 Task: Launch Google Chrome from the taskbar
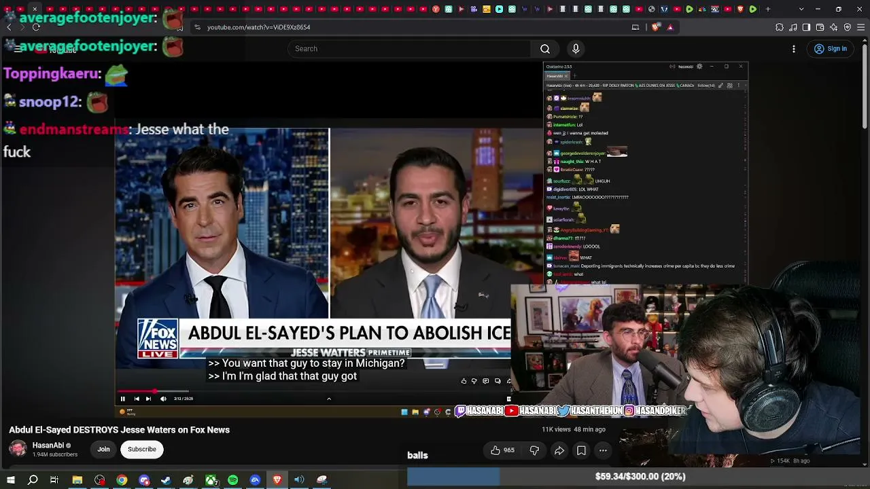point(122,480)
